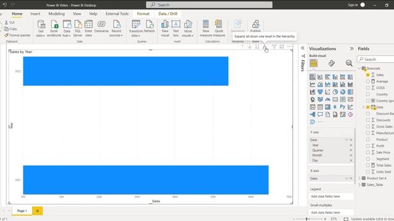Add a new report page
394x221 pixels.
(38, 211)
